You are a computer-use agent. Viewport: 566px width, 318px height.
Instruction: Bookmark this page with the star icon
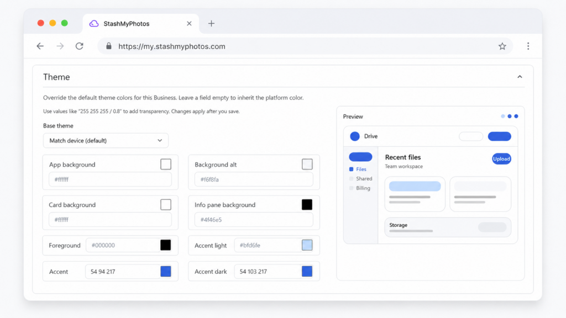(502, 46)
